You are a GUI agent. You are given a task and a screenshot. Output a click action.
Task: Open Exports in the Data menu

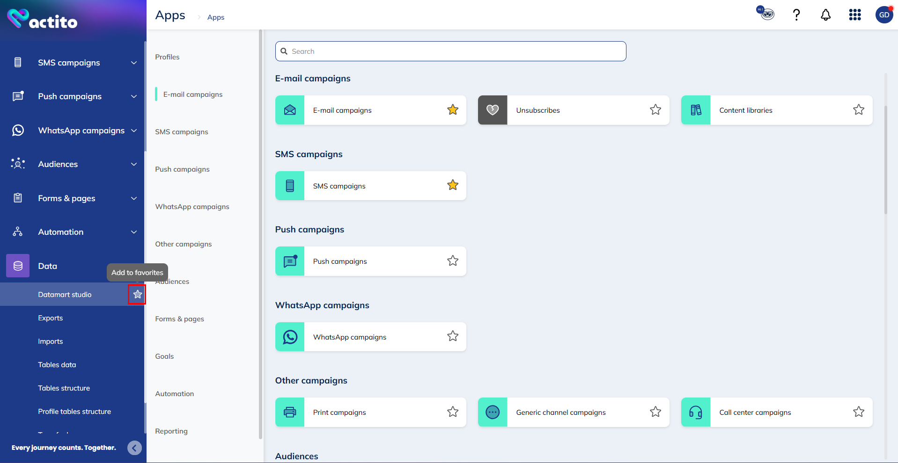pos(50,318)
